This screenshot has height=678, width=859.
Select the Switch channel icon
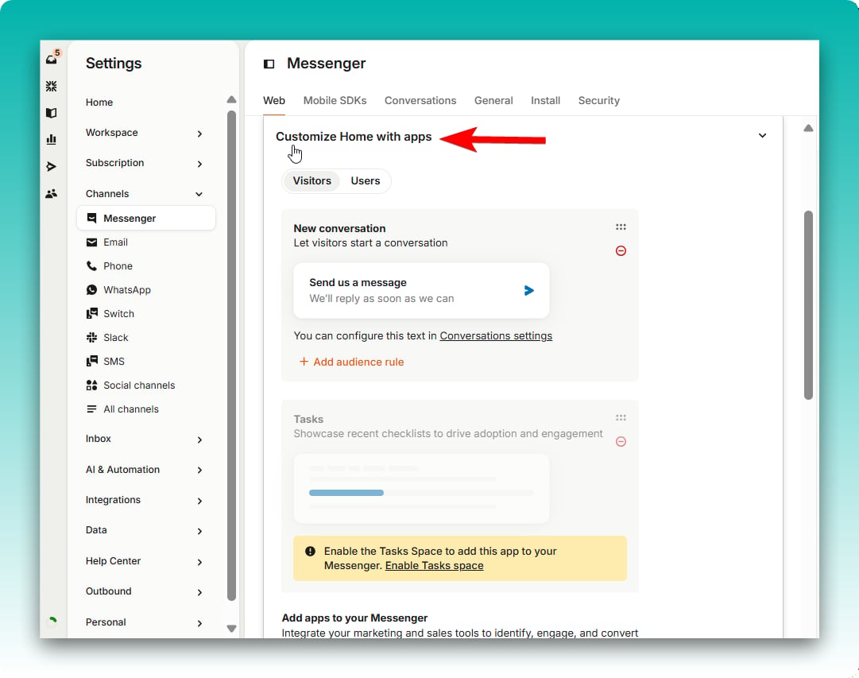[91, 313]
